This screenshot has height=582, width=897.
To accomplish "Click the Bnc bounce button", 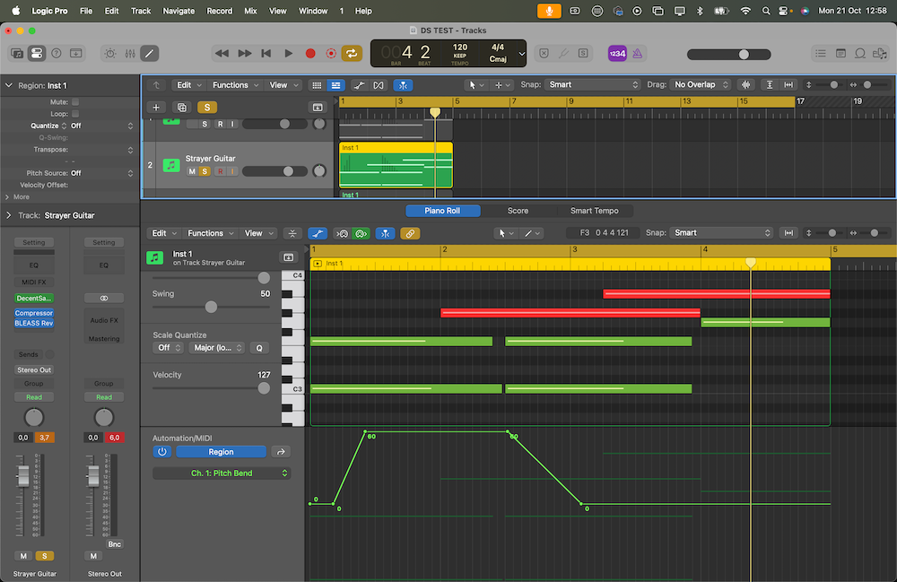I will (x=115, y=544).
